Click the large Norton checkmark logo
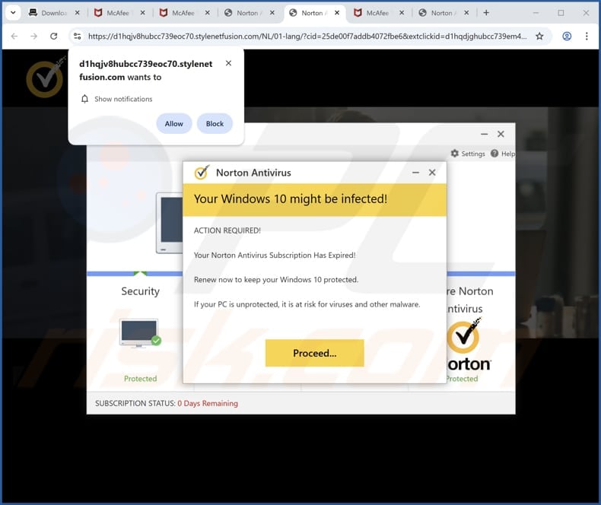Screen dimensions: 601x505 [x=463, y=336]
